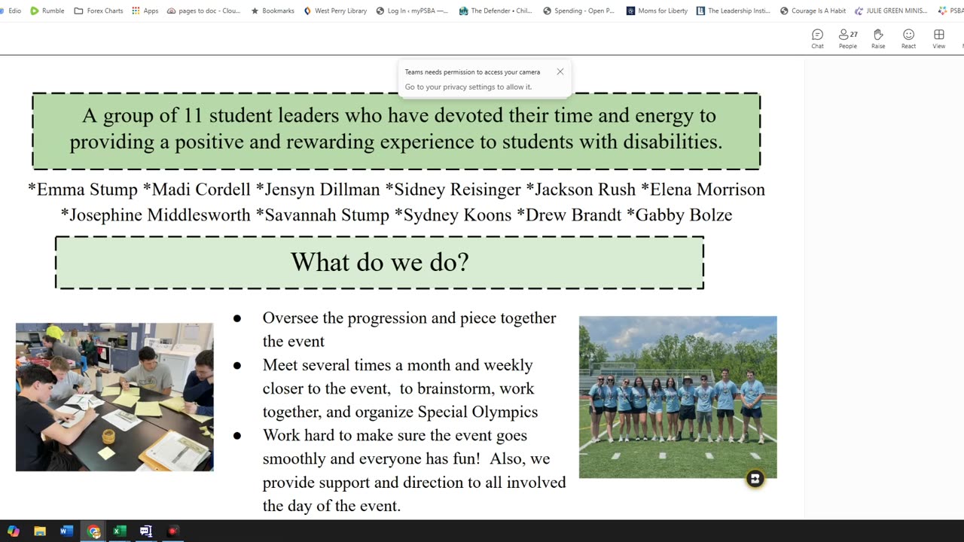Show the People participants list
The height and width of the screenshot is (542, 964).
(x=848, y=39)
